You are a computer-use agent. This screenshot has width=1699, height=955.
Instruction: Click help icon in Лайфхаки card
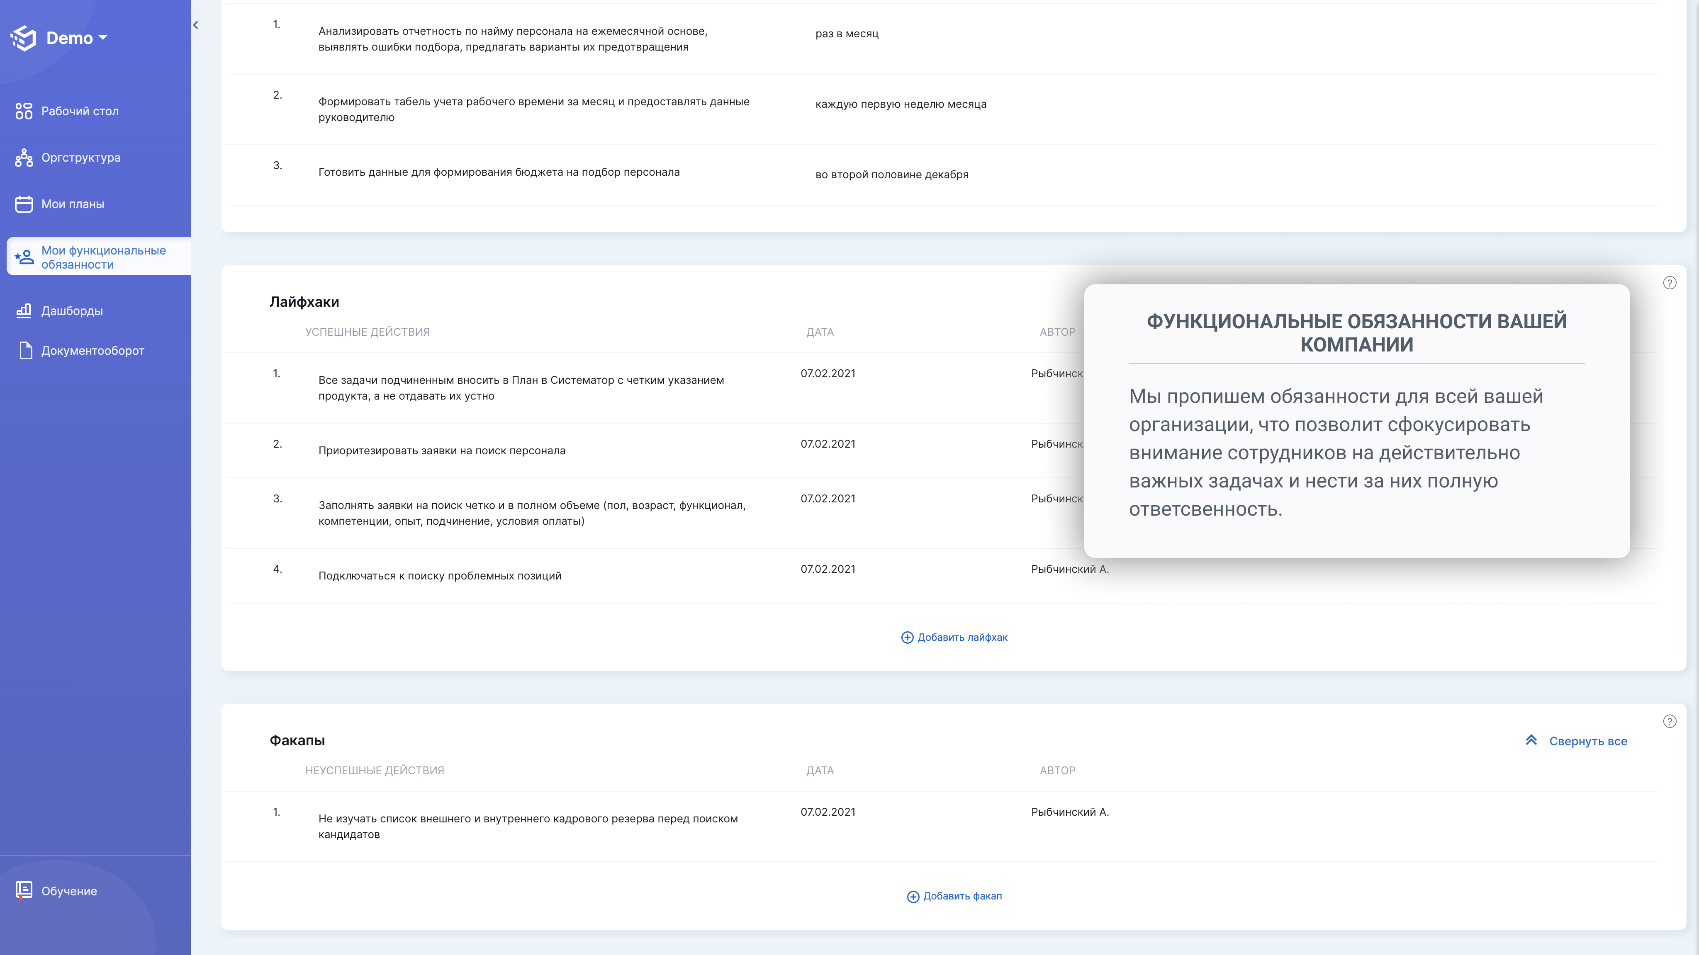point(1669,283)
